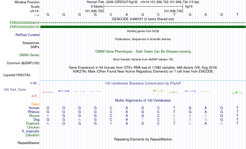Image resolution: width=246 pixels, height=149 pixels.
Task: Click the GENCODE V49lift37 track title
Action: pyautogui.click(x=143, y=19)
